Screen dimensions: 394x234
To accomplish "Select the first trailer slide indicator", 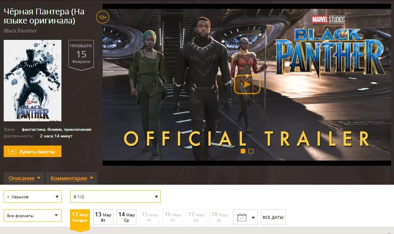I will tap(243, 151).
